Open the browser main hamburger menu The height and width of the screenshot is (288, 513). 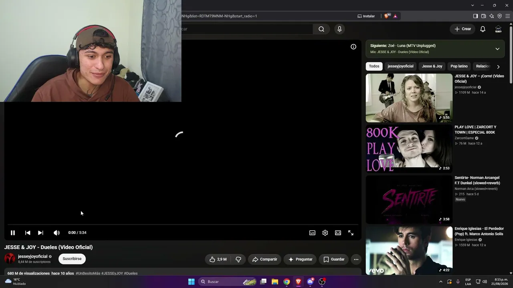pyautogui.click(x=507, y=16)
